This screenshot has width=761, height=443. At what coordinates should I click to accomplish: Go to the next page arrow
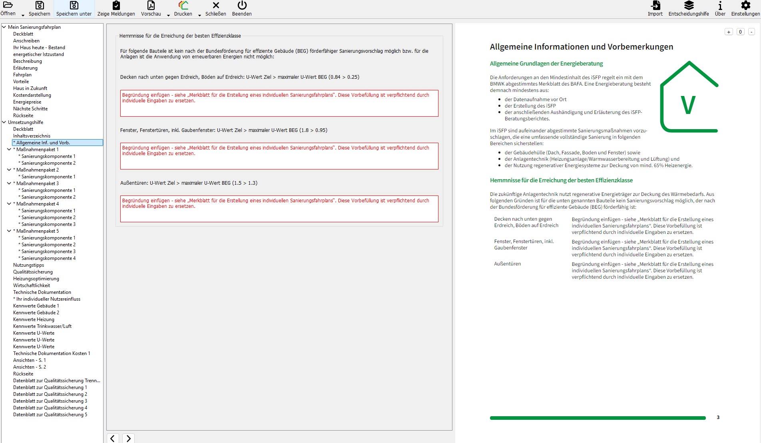point(128,439)
